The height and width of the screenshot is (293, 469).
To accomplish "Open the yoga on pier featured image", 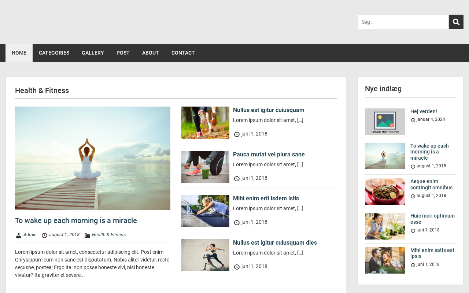I will (93, 158).
